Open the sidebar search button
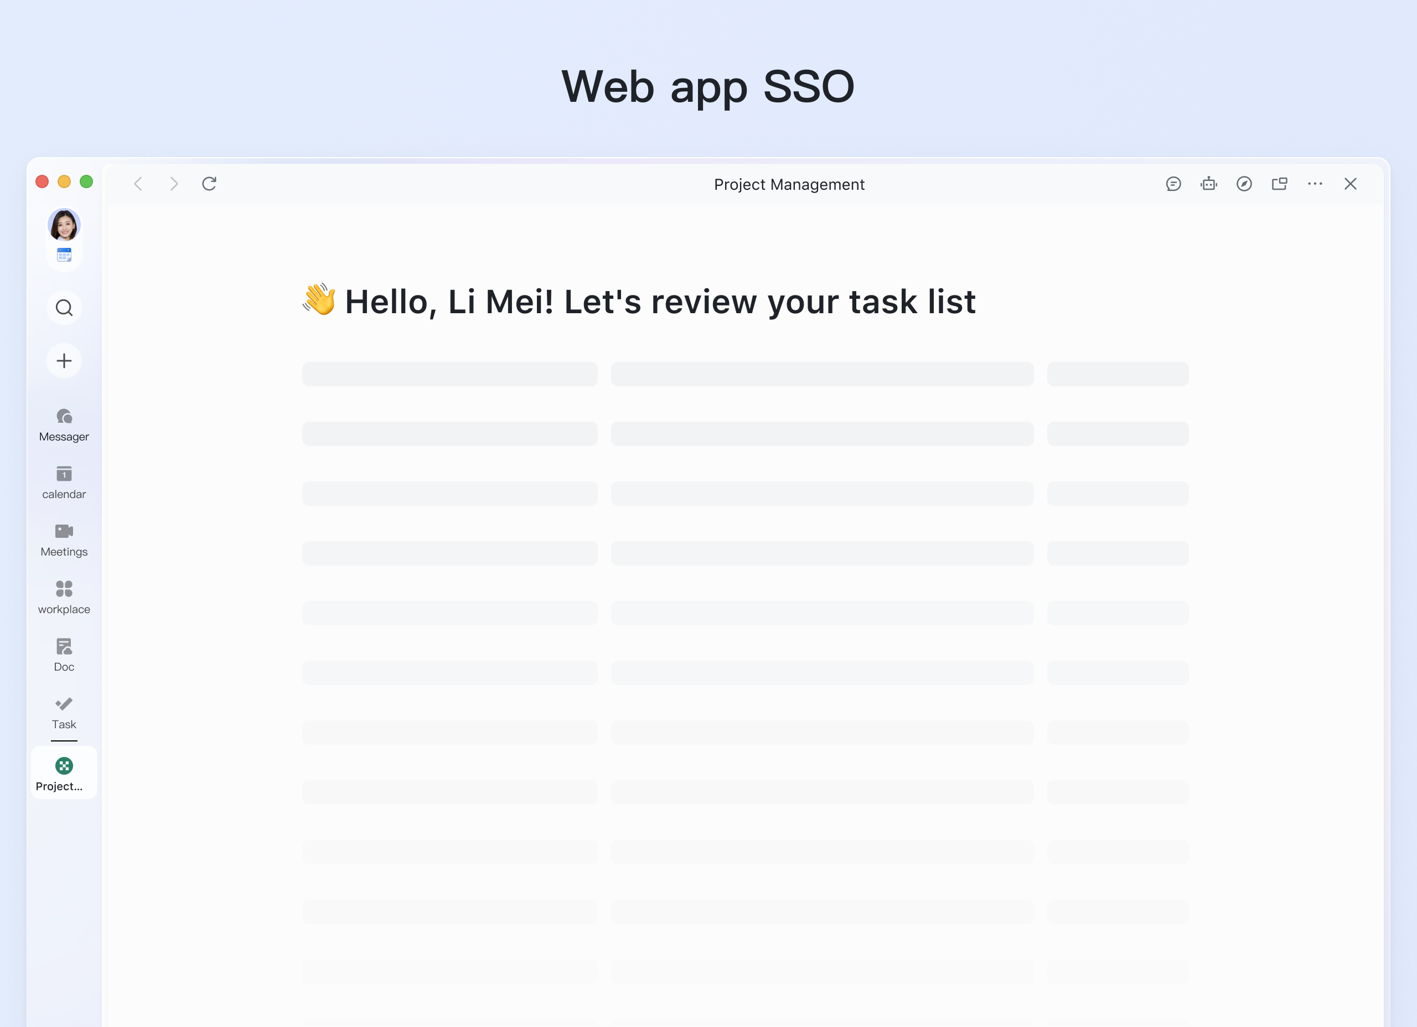 64,308
